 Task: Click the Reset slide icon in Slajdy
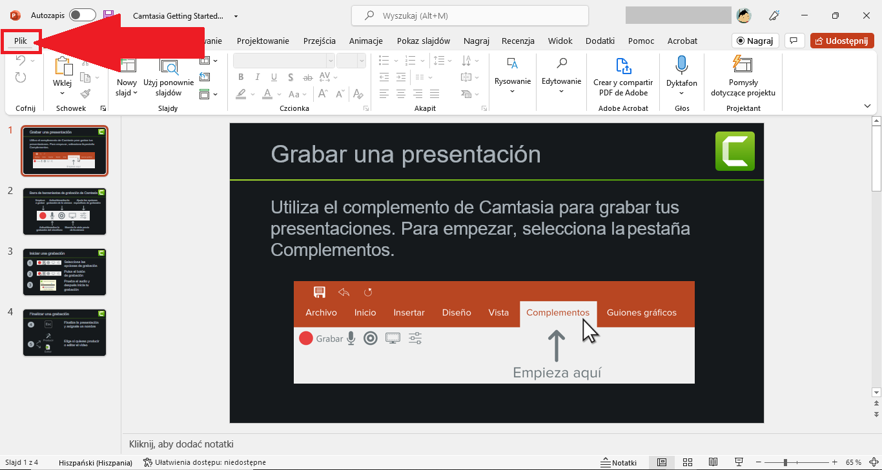205,77
